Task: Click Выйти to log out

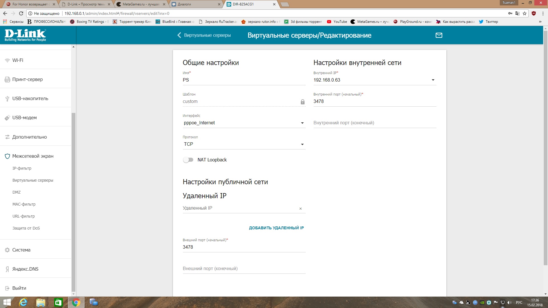Action: tap(19, 288)
